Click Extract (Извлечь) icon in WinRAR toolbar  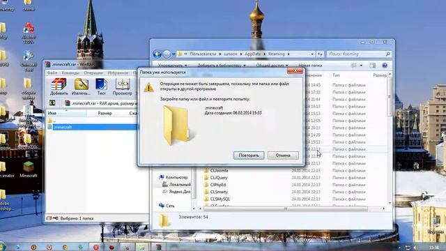click(x=81, y=86)
